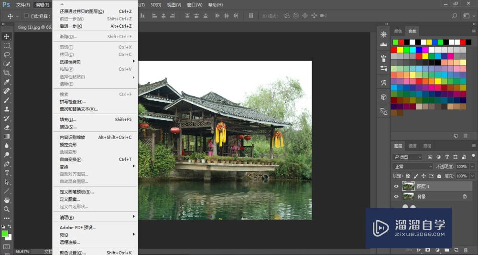Toggle the 自动选择 checkbox
Screen dimensions: 478x255
[x=26, y=16]
